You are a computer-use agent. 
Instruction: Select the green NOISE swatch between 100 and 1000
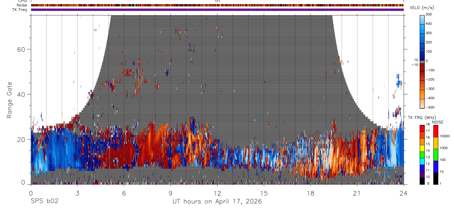pos(436,154)
